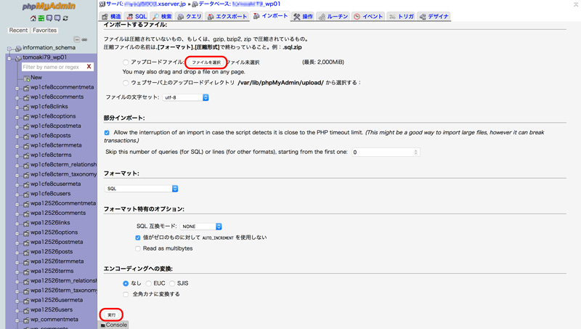Select the ウェブサーバ上のアップロードディレクトリ radio button
This screenshot has height=329, width=581.
coord(126,83)
